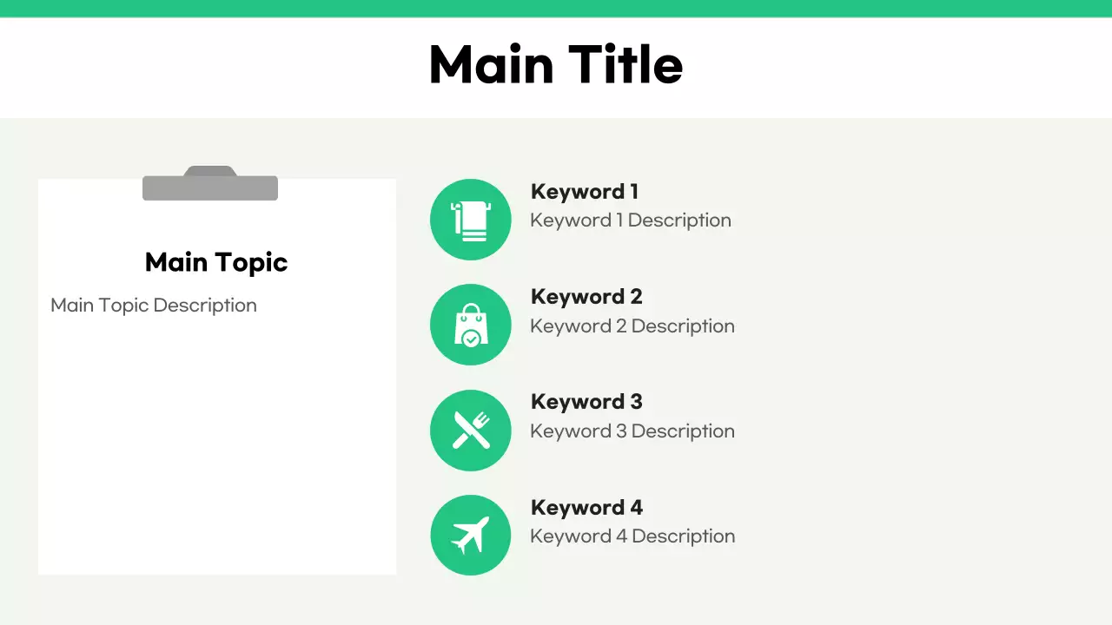Select the "Keyword 3 Description" text
Image resolution: width=1112 pixels, height=625 pixels.
tap(632, 431)
